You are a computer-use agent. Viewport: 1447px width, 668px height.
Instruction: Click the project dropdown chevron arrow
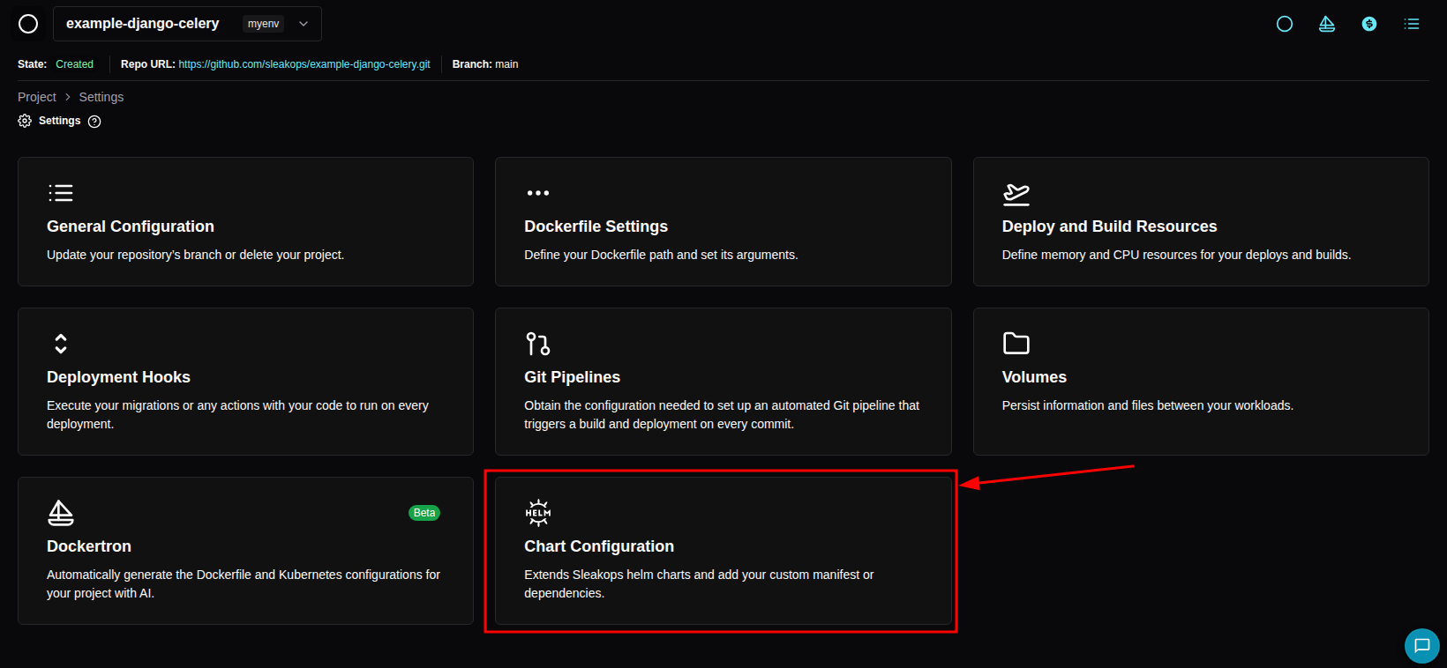tap(304, 24)
